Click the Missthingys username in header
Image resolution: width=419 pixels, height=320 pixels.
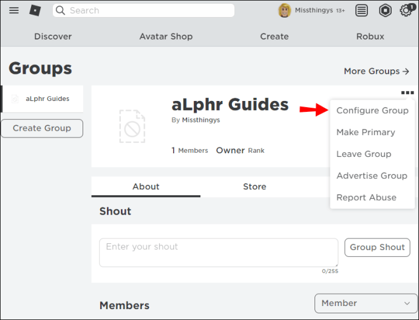(x=314, y=10)
